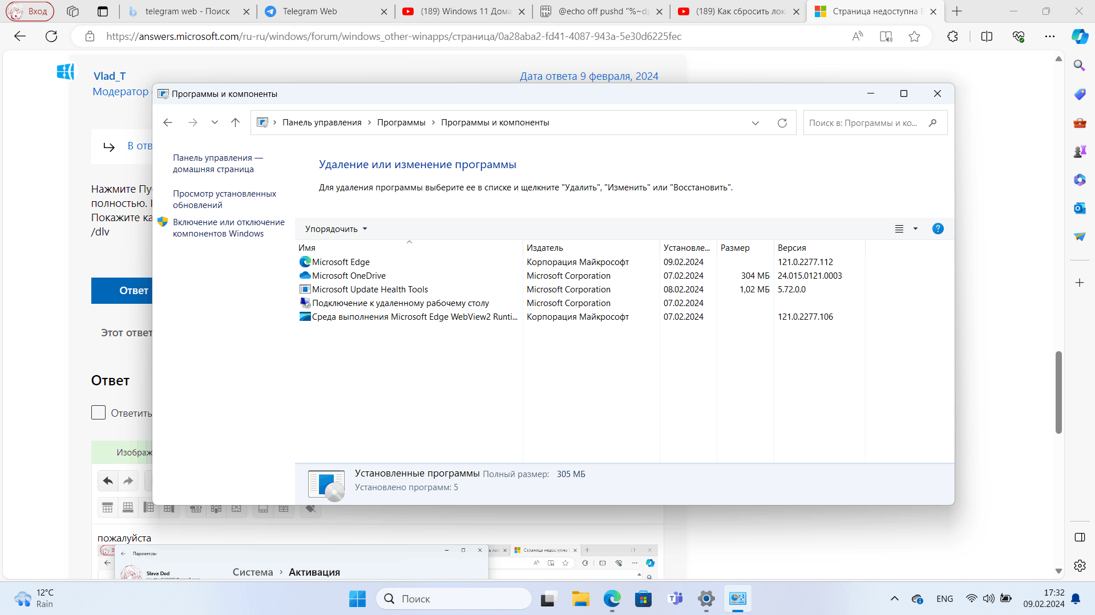The image size is (1095, 615).
Task: Refresh the Programs and Features list
Action: (x=782, y=123)
